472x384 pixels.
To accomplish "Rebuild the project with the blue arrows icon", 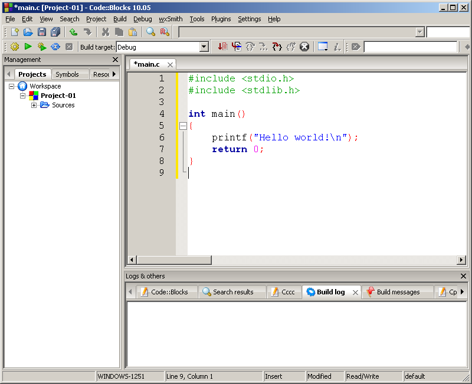I will tap(55, 47).
